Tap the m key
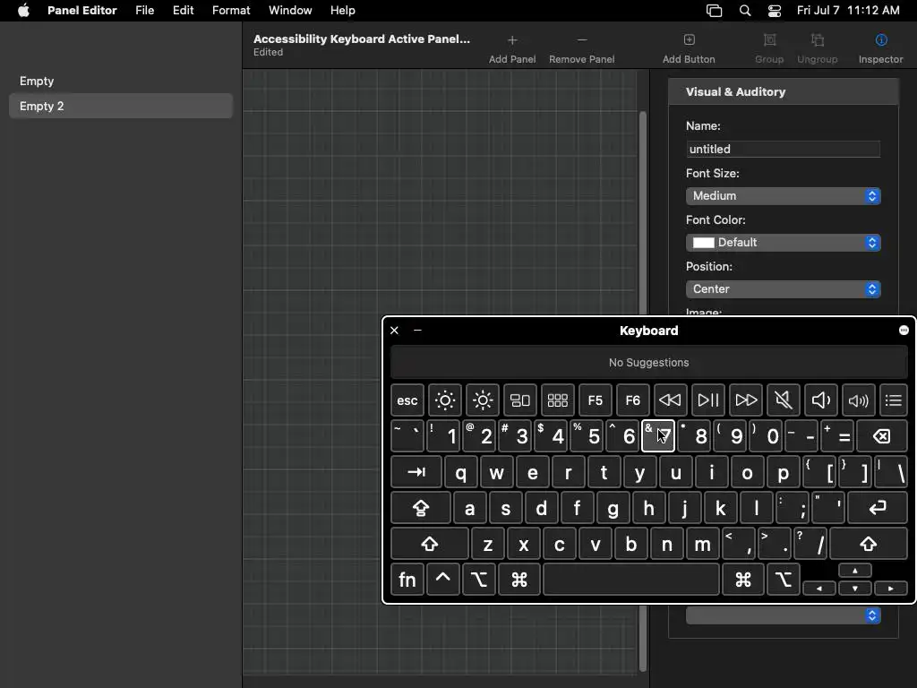The image size is (917, 688). tap(702, 544)
